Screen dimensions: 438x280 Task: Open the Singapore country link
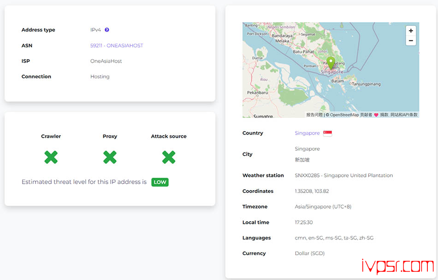coord(307,133)
